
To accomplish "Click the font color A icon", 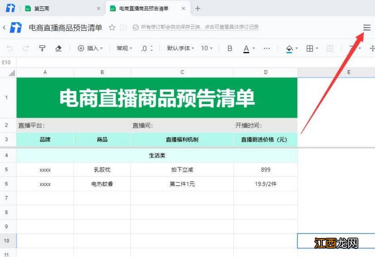I will tap(246, 49).
